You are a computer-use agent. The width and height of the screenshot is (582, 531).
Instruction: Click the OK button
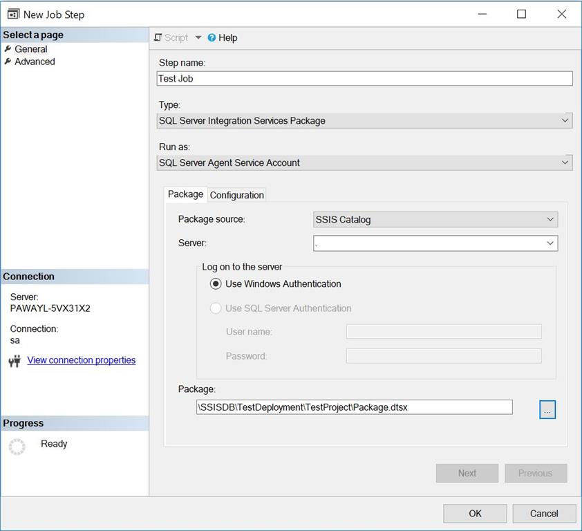coord(475,514)
